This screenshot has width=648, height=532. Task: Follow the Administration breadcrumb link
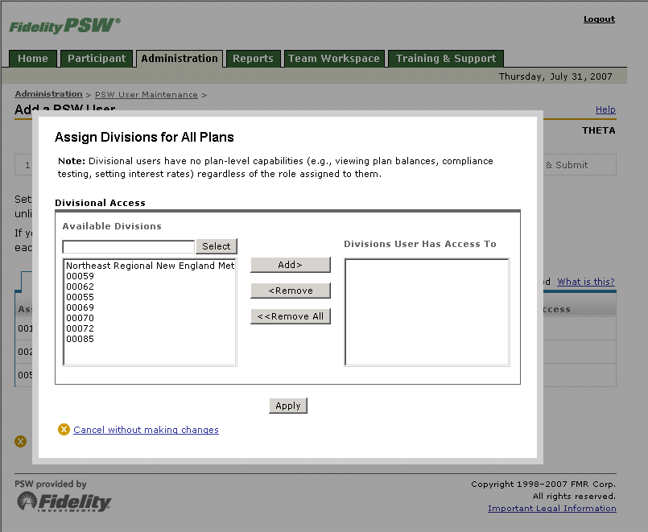48,94
